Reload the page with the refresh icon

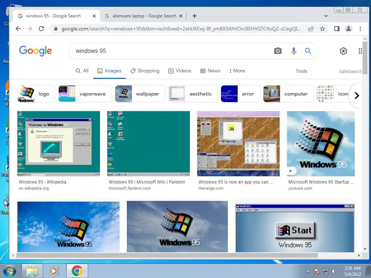coord(41,29)
